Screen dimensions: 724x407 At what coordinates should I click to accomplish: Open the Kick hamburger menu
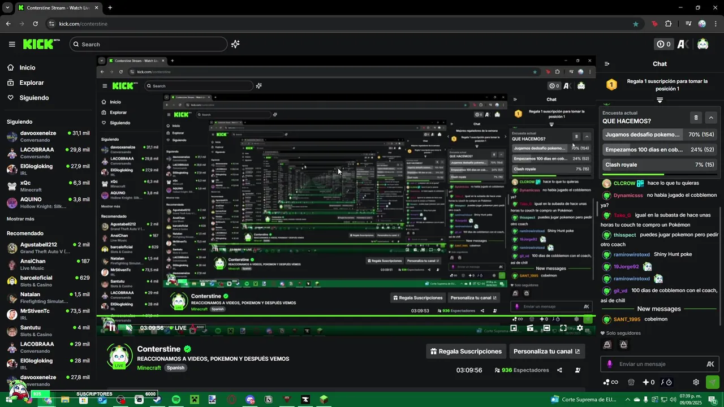pos(12,44)
